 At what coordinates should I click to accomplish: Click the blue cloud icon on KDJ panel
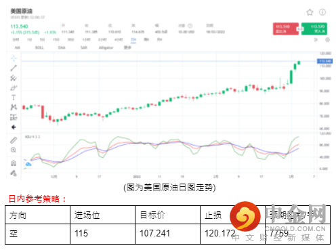coord(28,164)
